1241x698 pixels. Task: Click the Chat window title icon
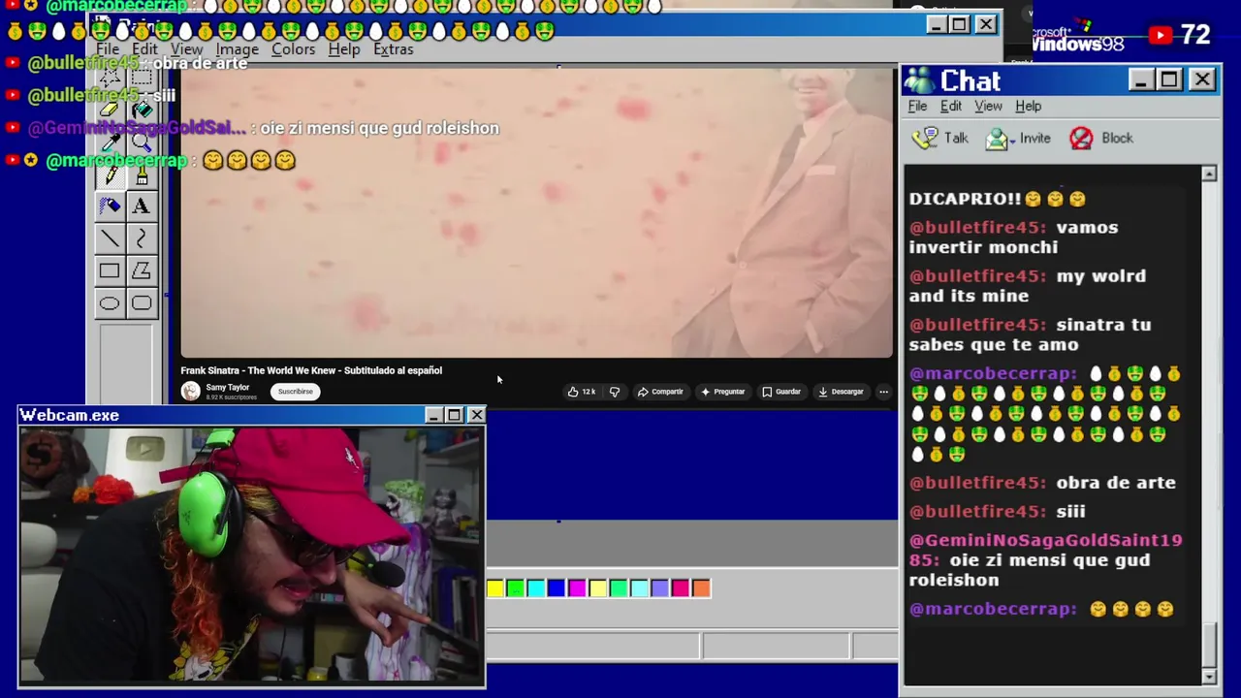tap(918, 79)
